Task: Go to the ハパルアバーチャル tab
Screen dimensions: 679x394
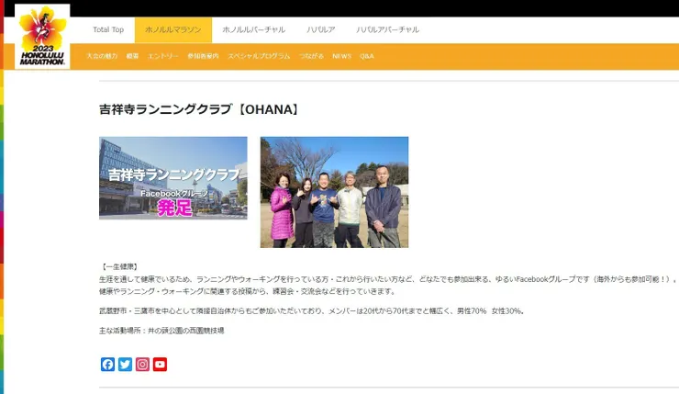Action: click(388, 29)
